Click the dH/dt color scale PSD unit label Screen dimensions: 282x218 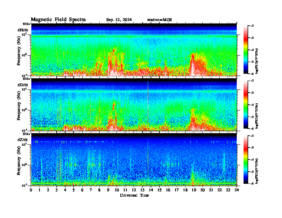[x=257, y=61]
